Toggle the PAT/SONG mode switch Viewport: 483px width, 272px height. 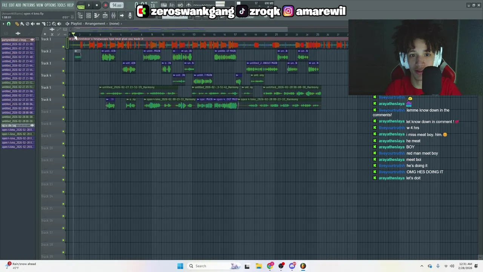[81, 6]
